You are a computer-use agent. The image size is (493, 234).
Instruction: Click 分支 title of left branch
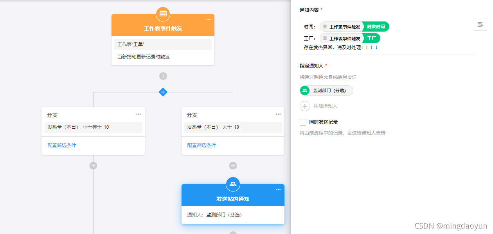tap(52, 115)
